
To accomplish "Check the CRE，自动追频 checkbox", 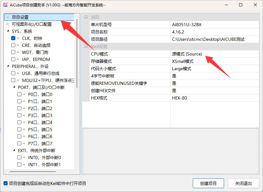I will (13, 45).
